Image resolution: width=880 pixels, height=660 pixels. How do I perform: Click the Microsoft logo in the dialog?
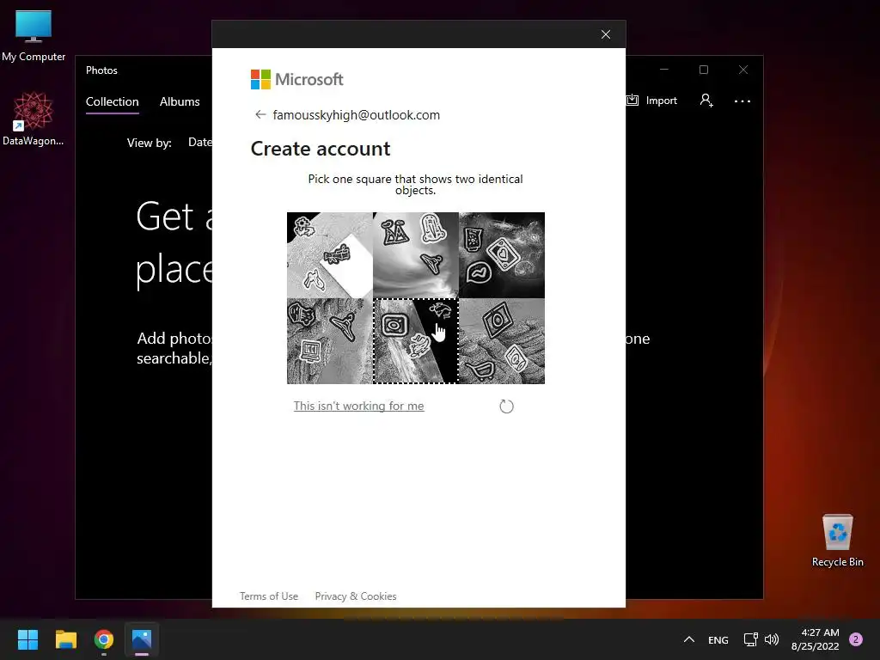click(x=296, y=80)
